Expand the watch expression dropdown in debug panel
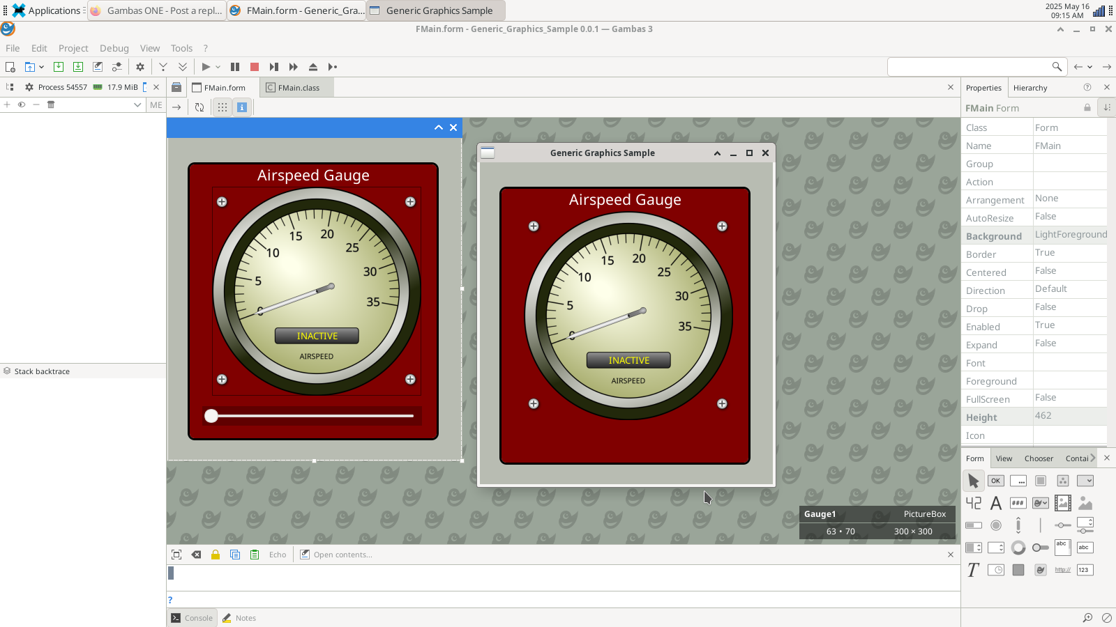 pyautogui.click(x=137, y=104)
